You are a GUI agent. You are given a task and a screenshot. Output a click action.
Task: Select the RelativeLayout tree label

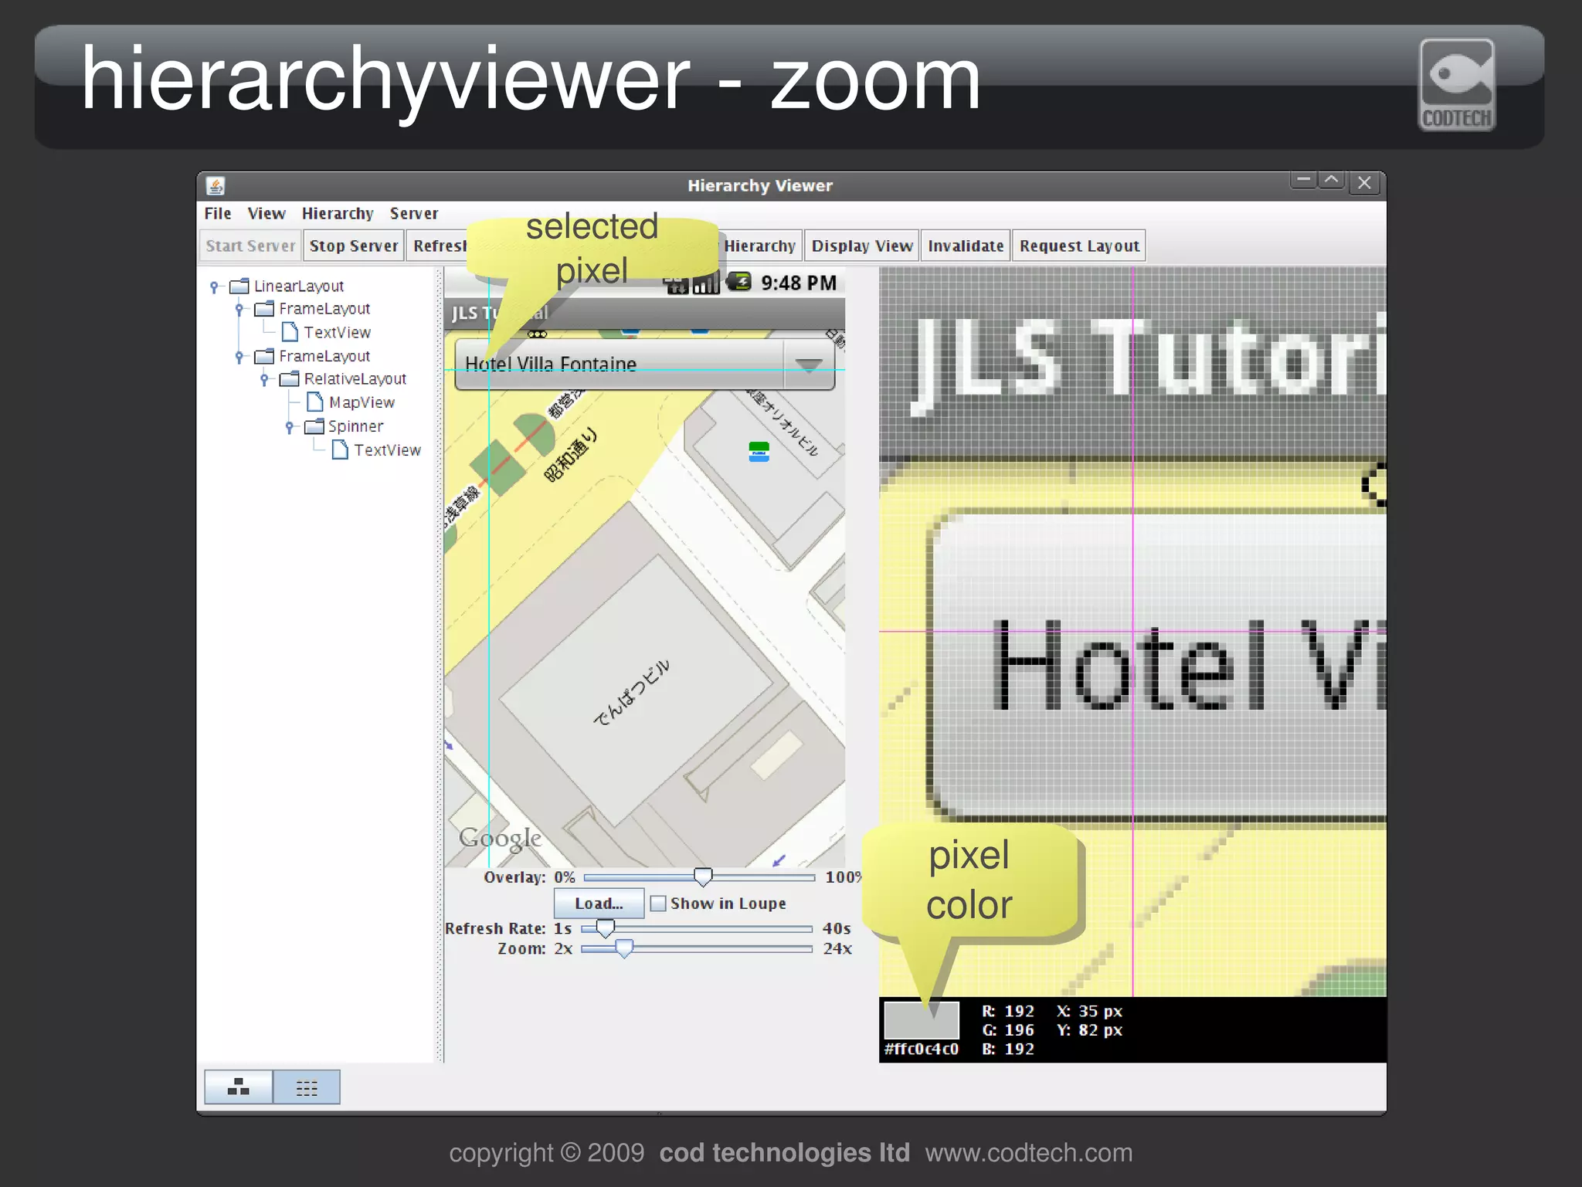click(355, 379)
